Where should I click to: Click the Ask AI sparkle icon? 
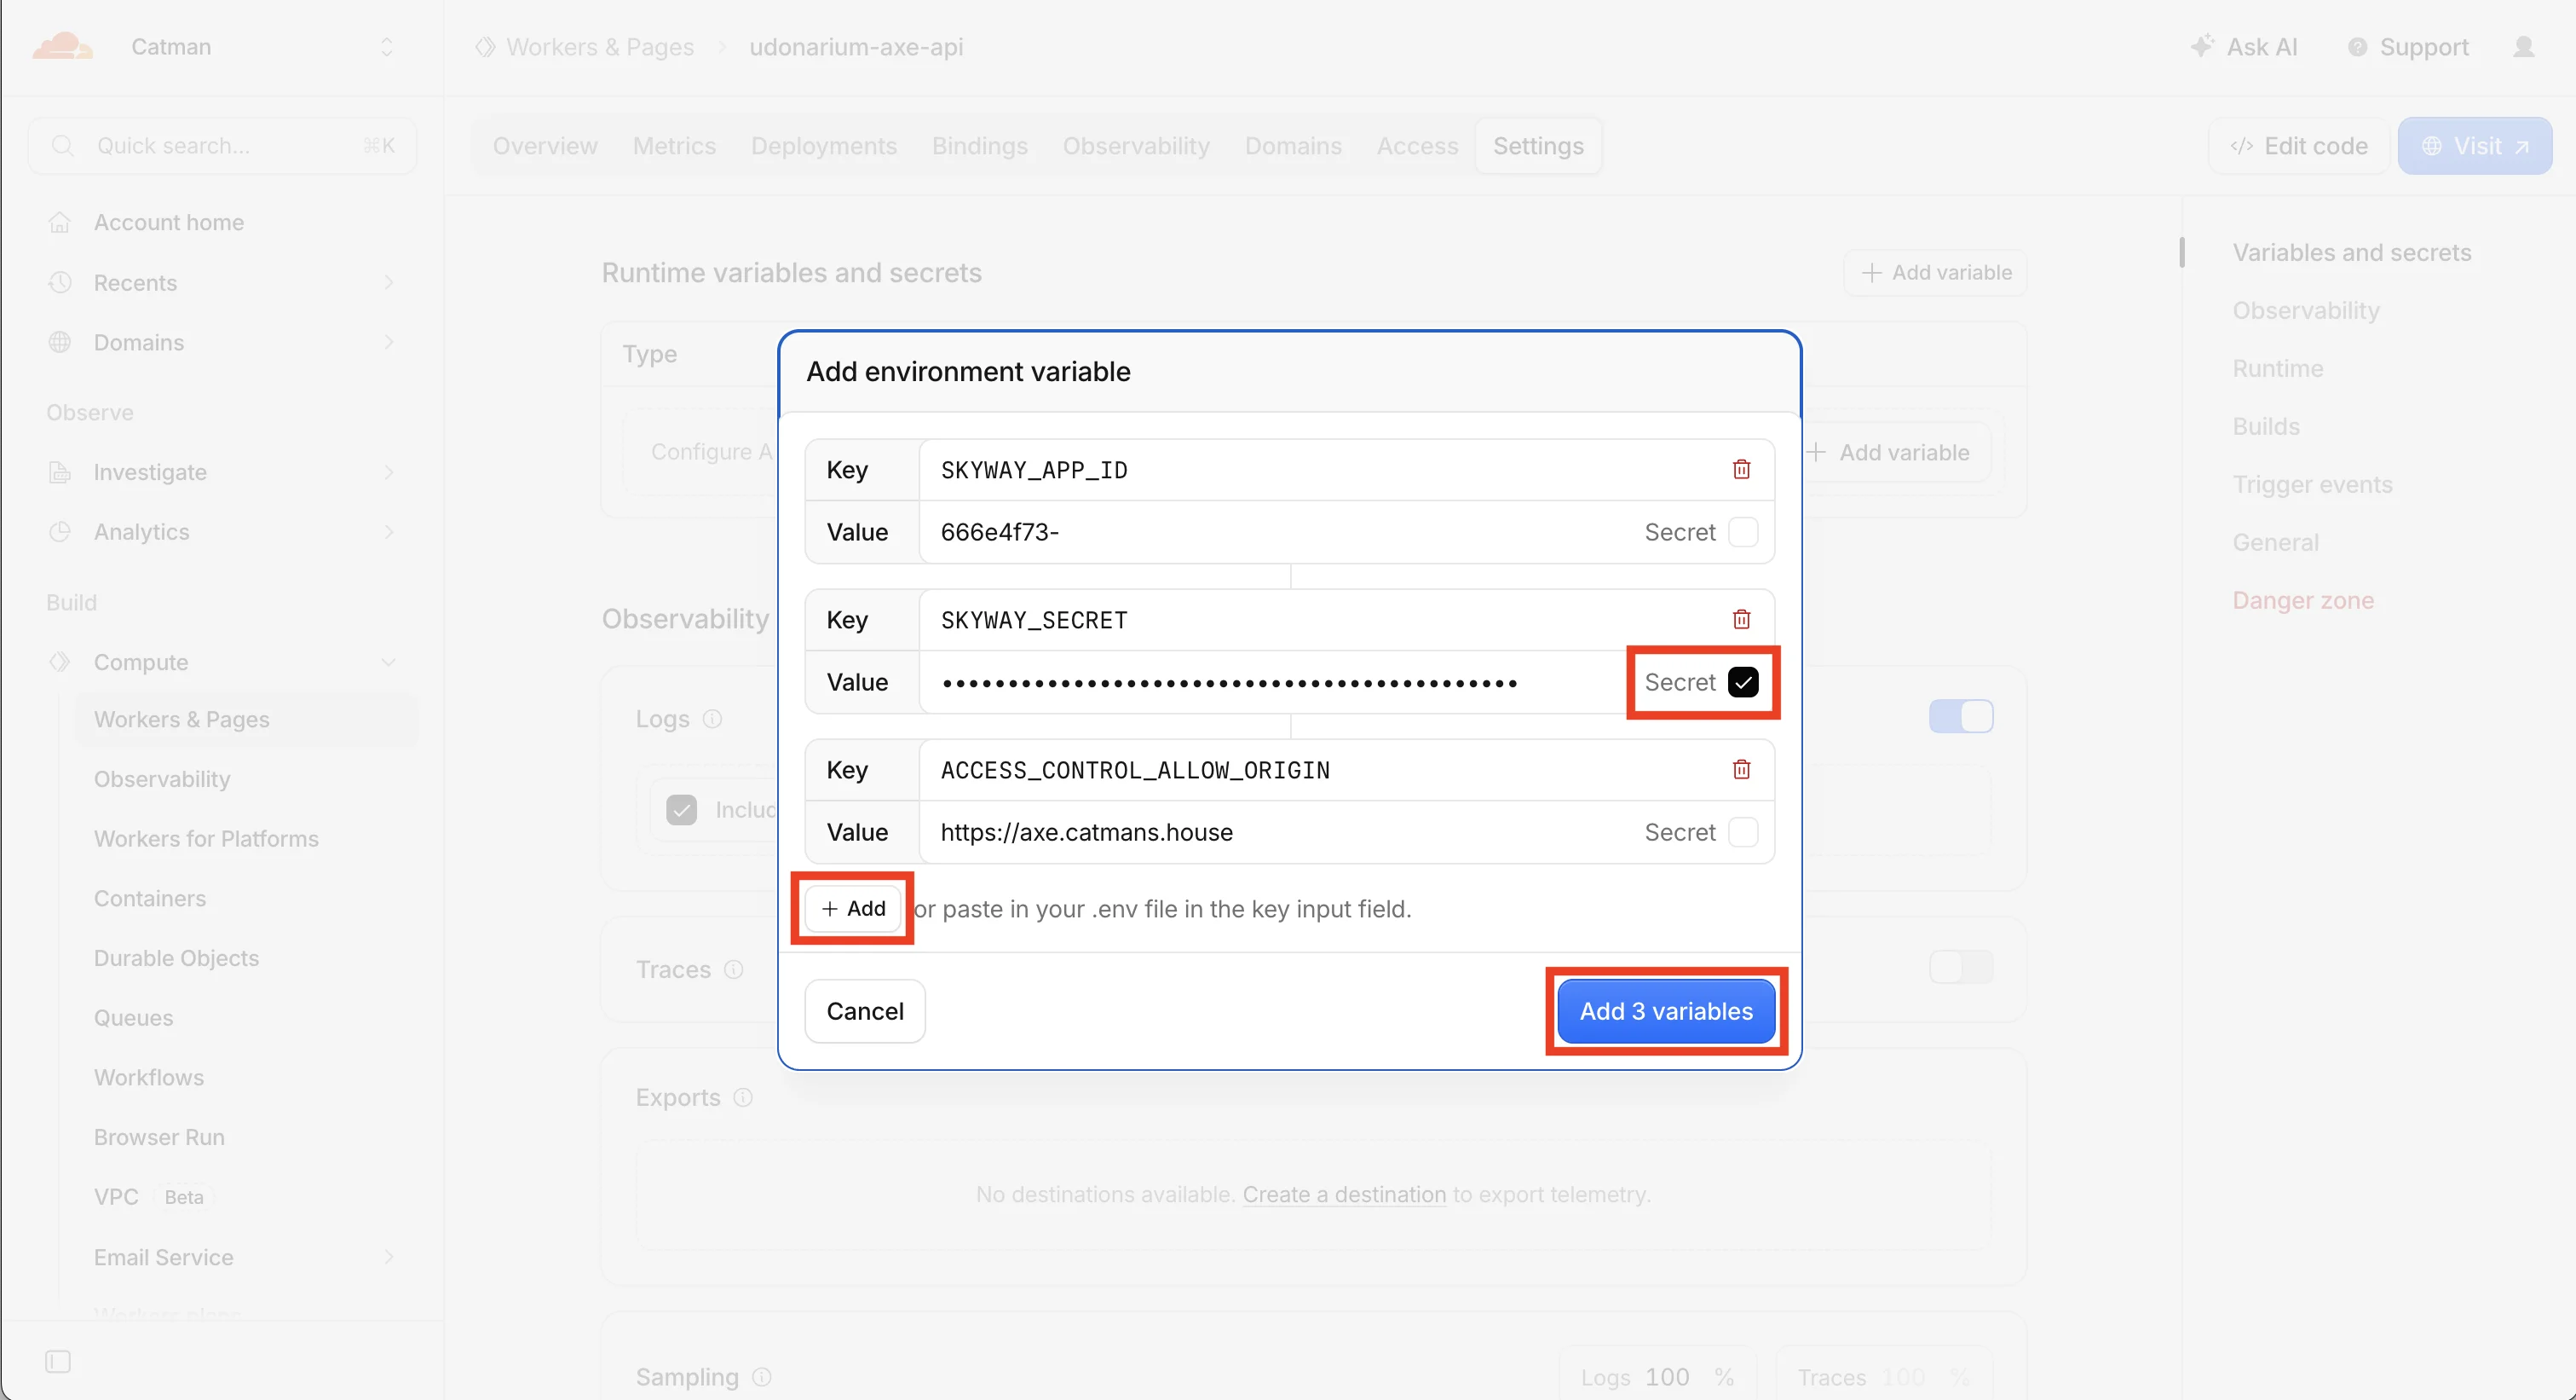[2201, 46]
